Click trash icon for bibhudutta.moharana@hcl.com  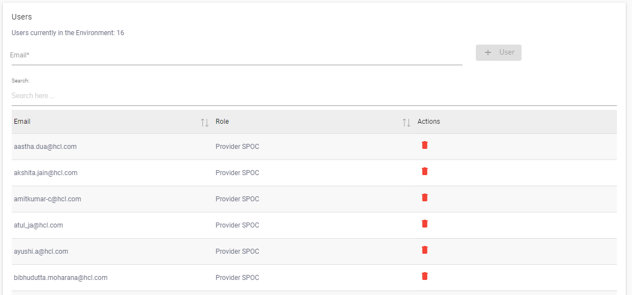pos(424,276)
